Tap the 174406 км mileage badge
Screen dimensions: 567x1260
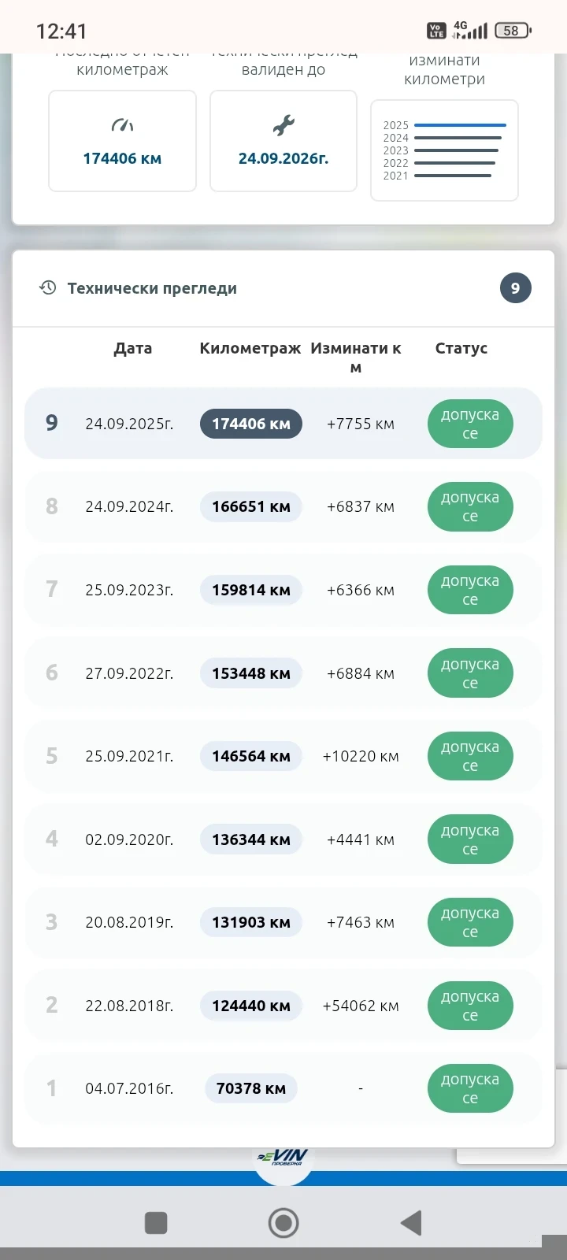pyautogui.click(x=251, y=424)
